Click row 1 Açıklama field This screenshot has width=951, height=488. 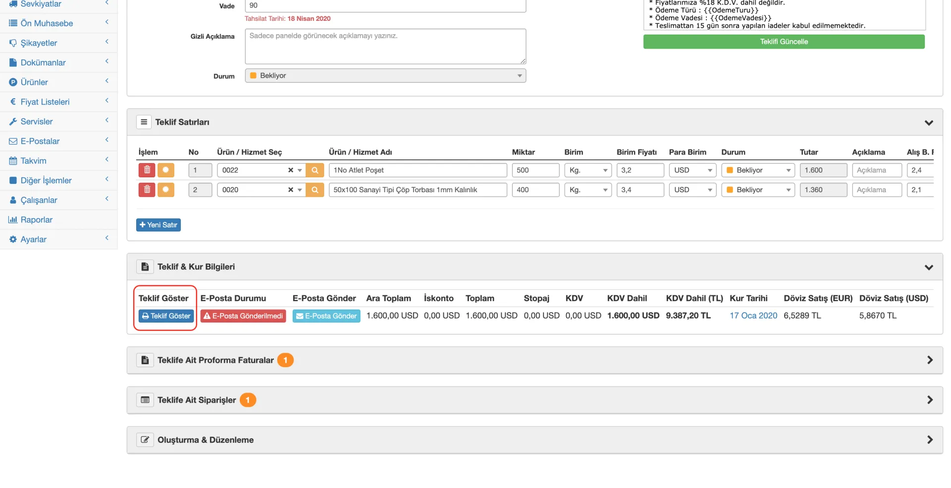click(877, 170)
